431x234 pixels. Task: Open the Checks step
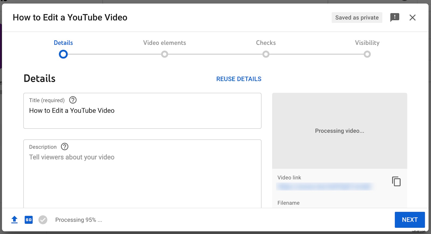[266, 43]
